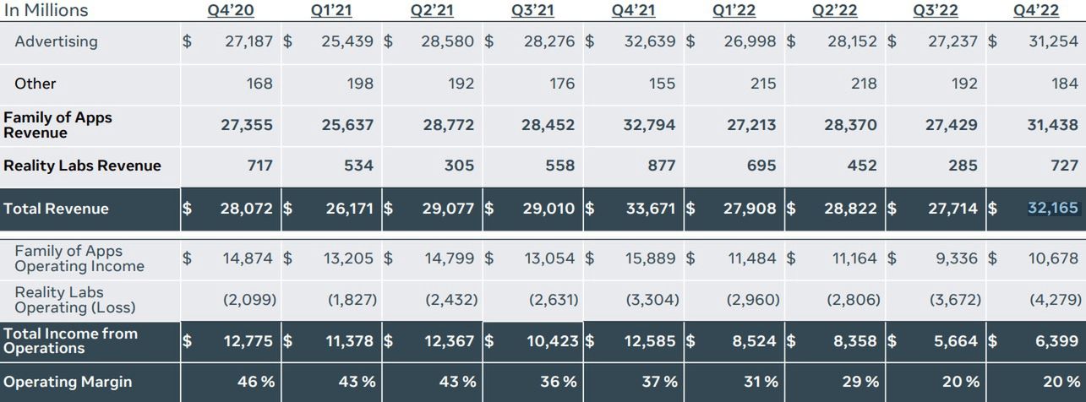Viewport: 1086px width, 402px height.
Task: Click the Advertising row label
Action: [x=56, y=41]
